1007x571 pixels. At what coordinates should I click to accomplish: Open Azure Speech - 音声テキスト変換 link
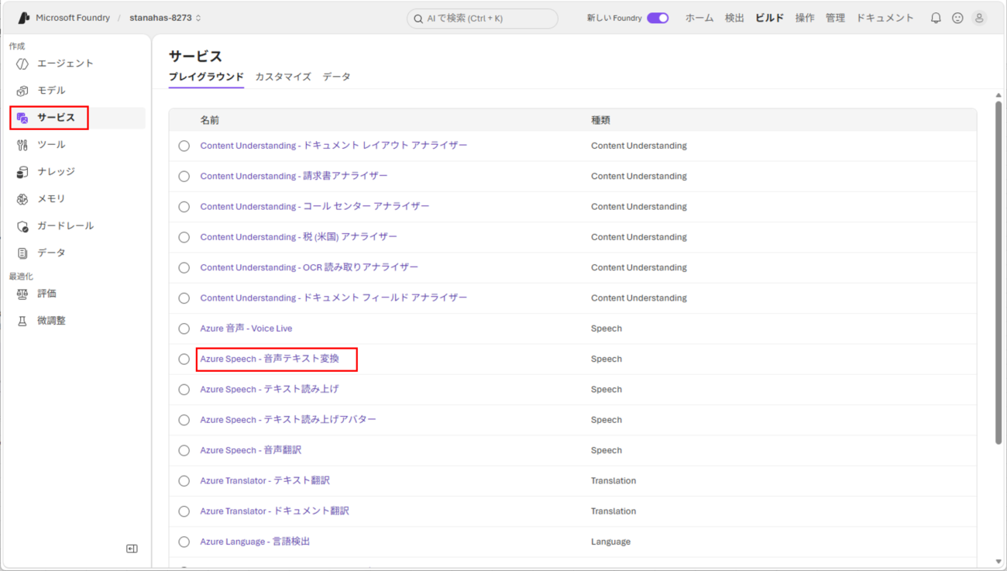[270, 359]
